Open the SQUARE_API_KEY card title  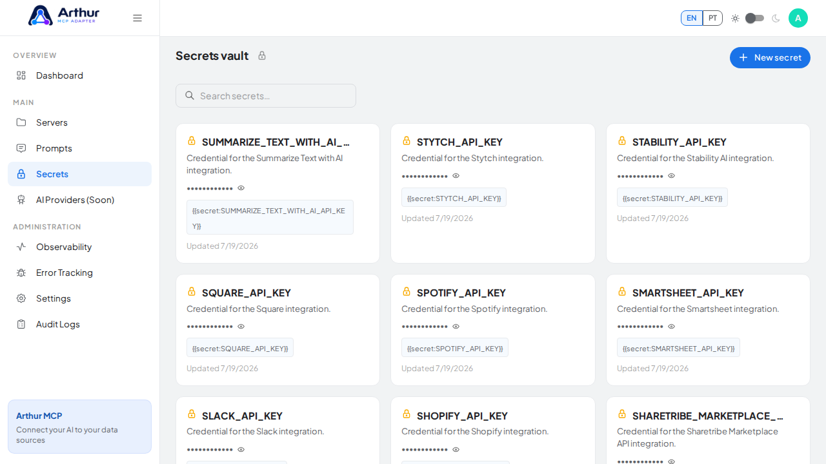(x=247, y=293)
